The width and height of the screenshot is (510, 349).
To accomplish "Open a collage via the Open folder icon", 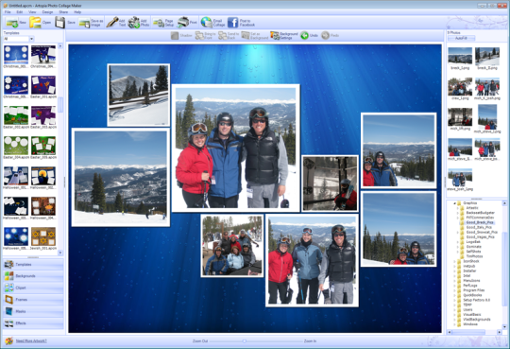I will [35, 23].
